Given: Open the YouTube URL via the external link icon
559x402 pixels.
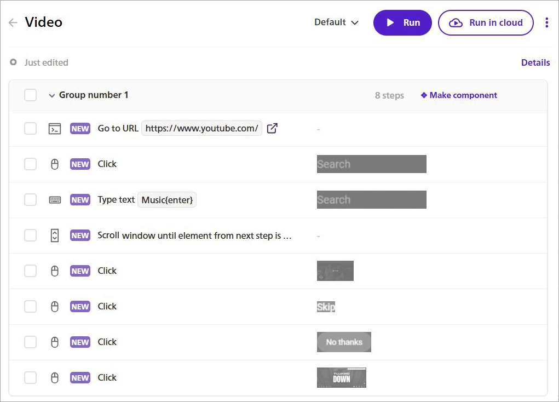Looking at the screenshot, I should point(272,128).
